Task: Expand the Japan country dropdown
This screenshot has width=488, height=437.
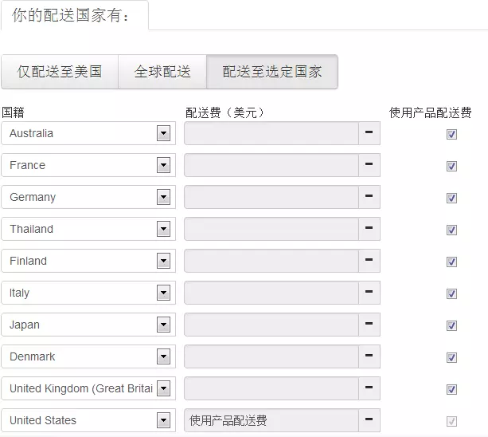Action: click(x=163, y=325)
